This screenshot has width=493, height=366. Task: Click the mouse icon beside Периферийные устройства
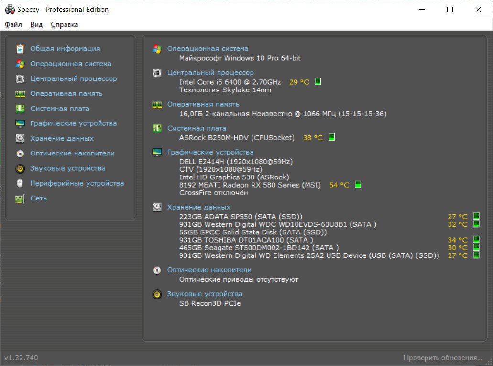[x=20, y=183]
